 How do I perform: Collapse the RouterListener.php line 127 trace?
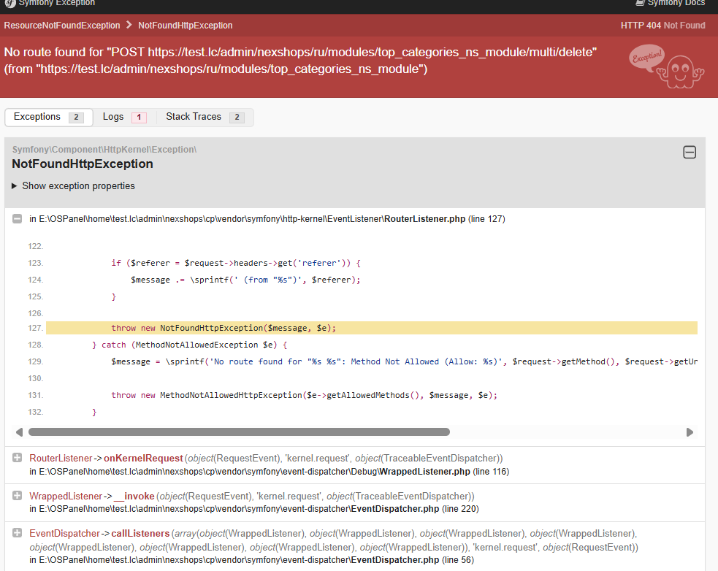[18, 219]
